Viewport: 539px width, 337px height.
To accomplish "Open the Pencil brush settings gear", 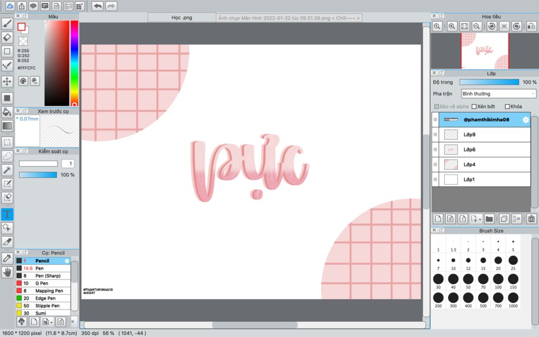I will [67, 261].
